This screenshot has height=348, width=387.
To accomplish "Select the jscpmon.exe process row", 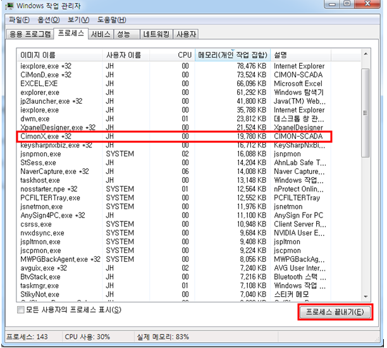I will tap(174, 251).
